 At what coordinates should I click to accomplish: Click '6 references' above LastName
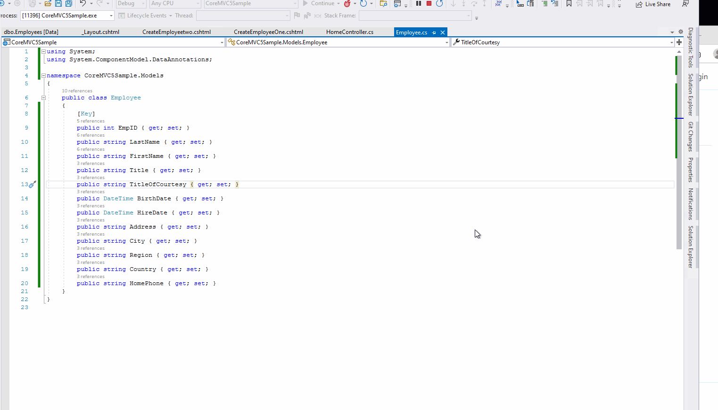pos(91,135)
